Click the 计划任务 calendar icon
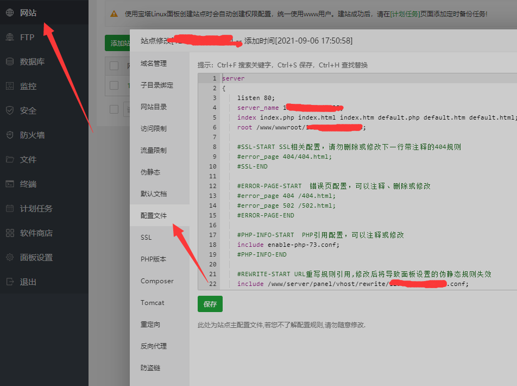517x386 pixels. [x=10, y=208]
